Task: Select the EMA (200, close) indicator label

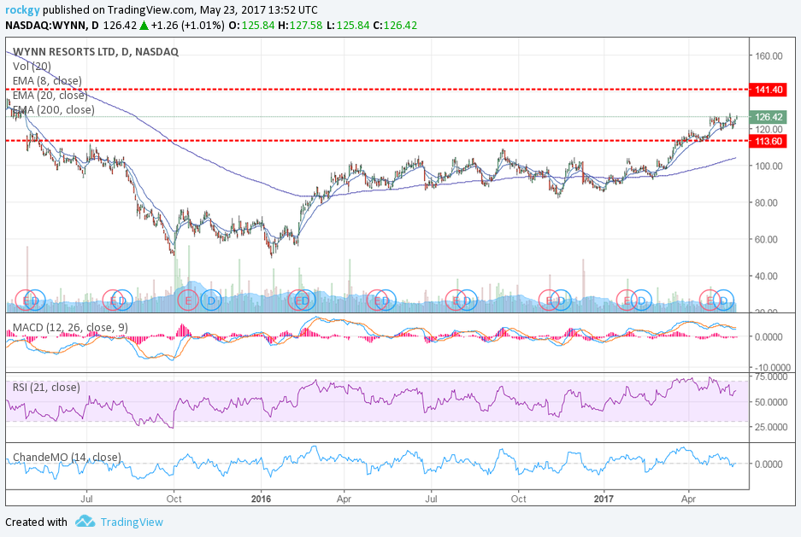Action: pos(54,109)
